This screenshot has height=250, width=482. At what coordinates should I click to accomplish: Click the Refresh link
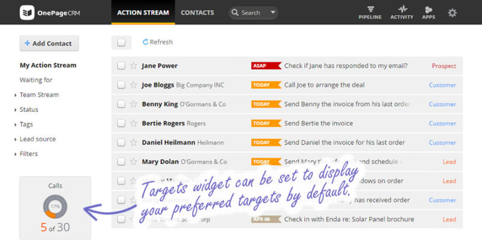coord(157,42)
